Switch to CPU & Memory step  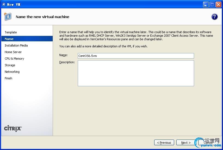14,59
